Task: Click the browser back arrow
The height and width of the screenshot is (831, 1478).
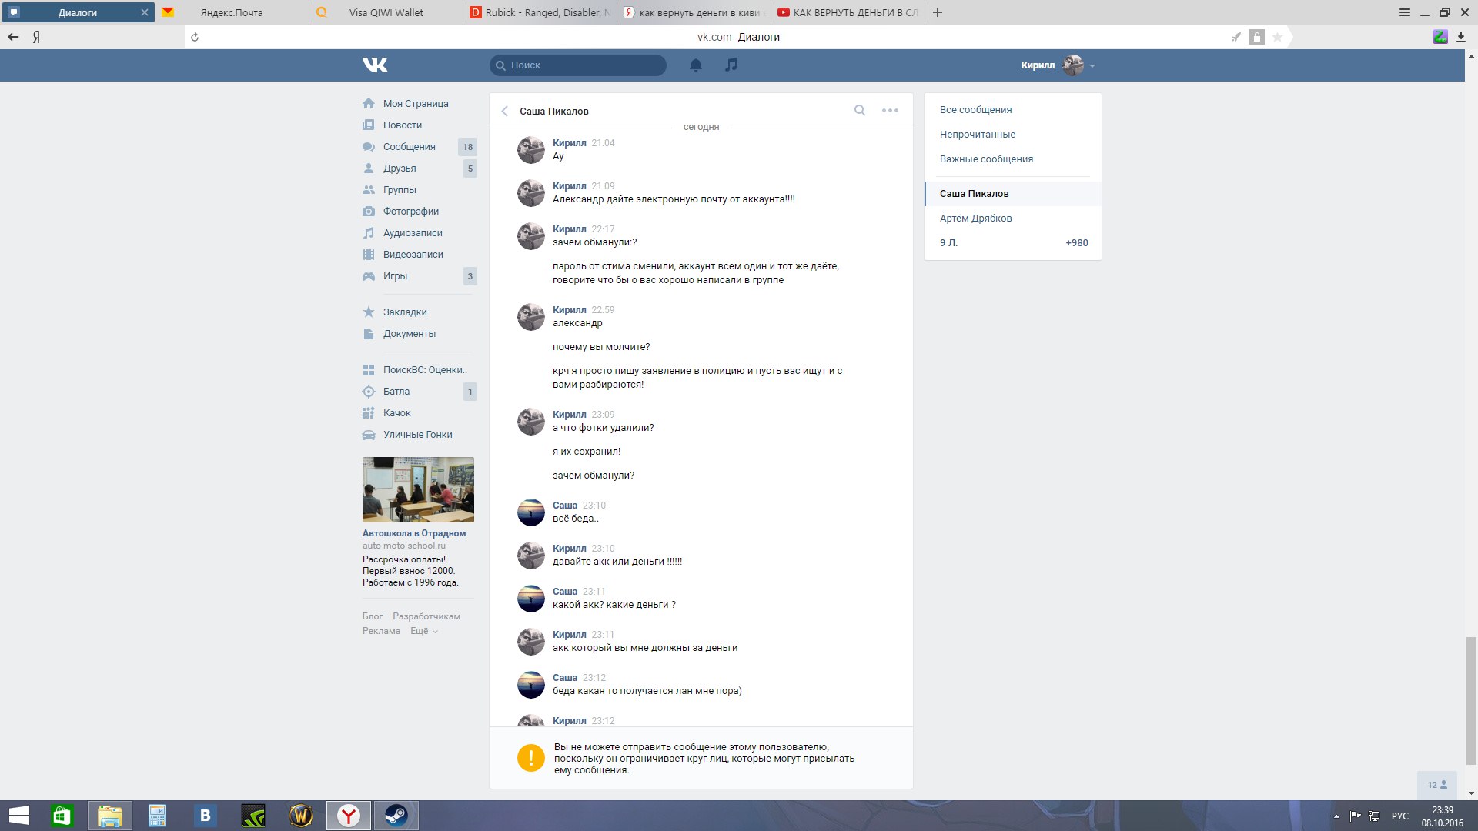Action: [x=13, y=37]
